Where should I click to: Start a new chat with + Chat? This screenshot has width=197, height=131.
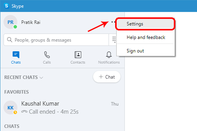point(107,77)
